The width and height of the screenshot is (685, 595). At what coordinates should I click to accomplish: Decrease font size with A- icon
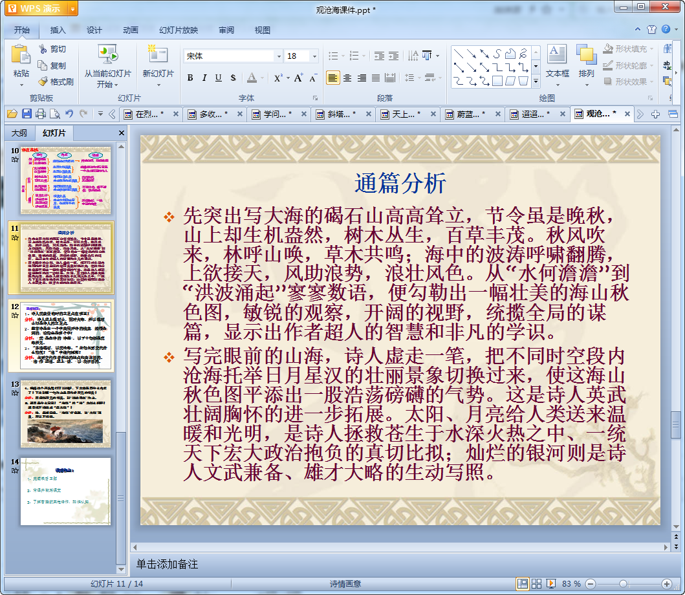pyautogui.click(x=313, y=78)
